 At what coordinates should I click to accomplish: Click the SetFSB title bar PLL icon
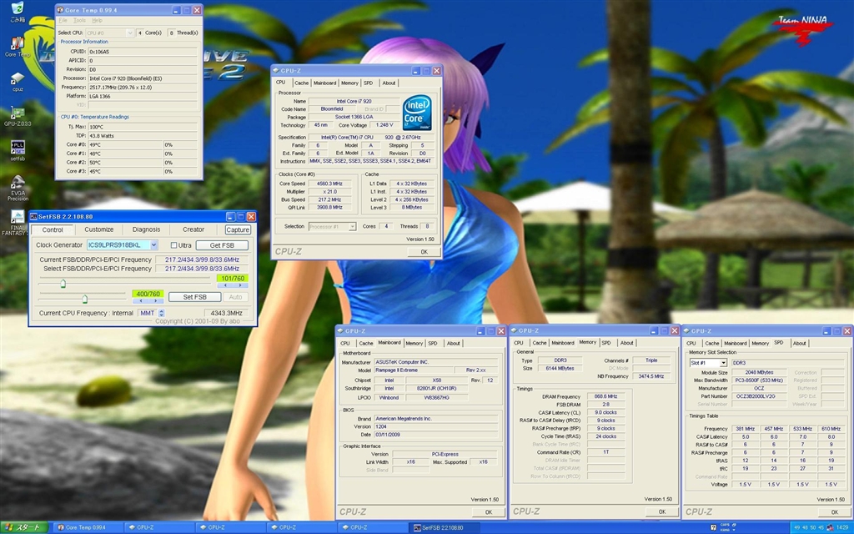coord(33,216)
